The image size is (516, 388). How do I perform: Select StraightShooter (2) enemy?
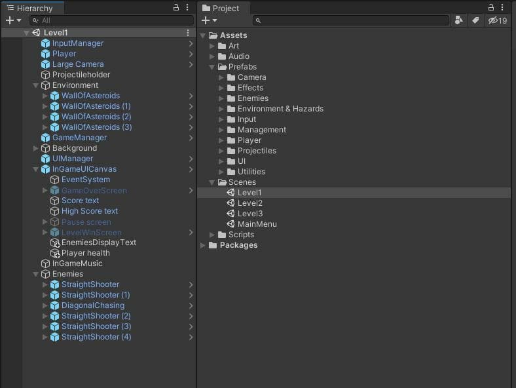(96, 316)
